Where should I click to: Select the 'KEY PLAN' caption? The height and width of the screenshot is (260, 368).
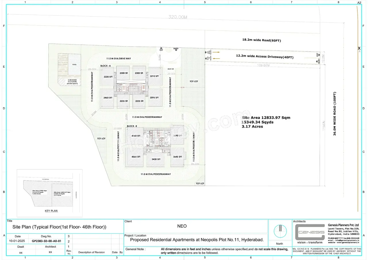click(x=51, y=211)
